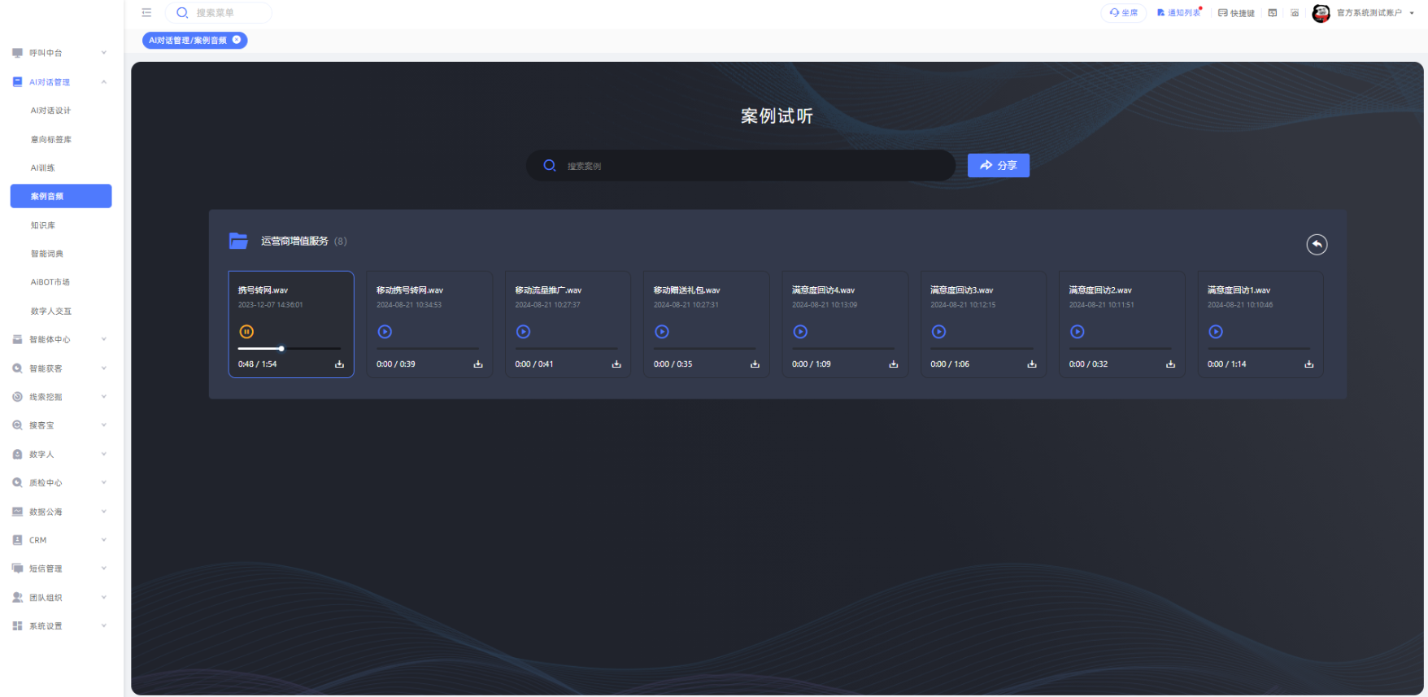
Task: Play the 移动携号转网.wav audio
Action: 385,332
